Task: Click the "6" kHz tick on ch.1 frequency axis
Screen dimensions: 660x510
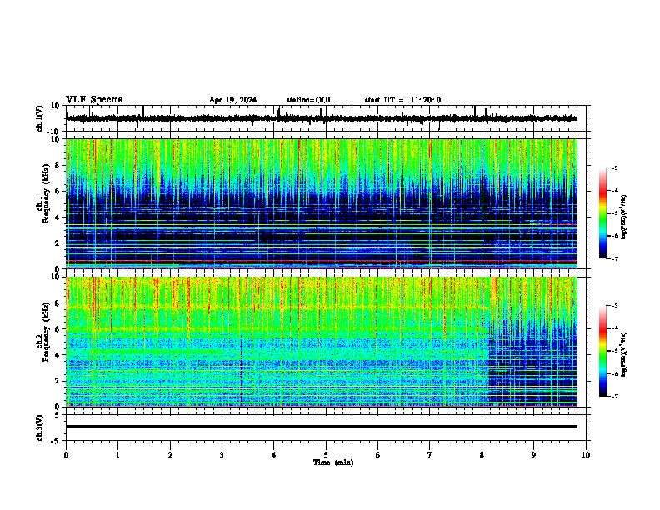Action: [58, 192]
